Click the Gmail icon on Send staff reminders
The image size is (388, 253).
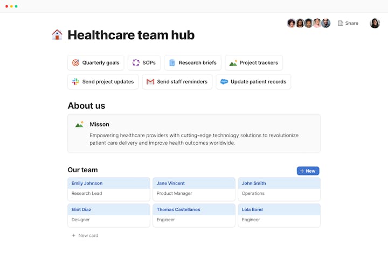(x=150, y=82)
